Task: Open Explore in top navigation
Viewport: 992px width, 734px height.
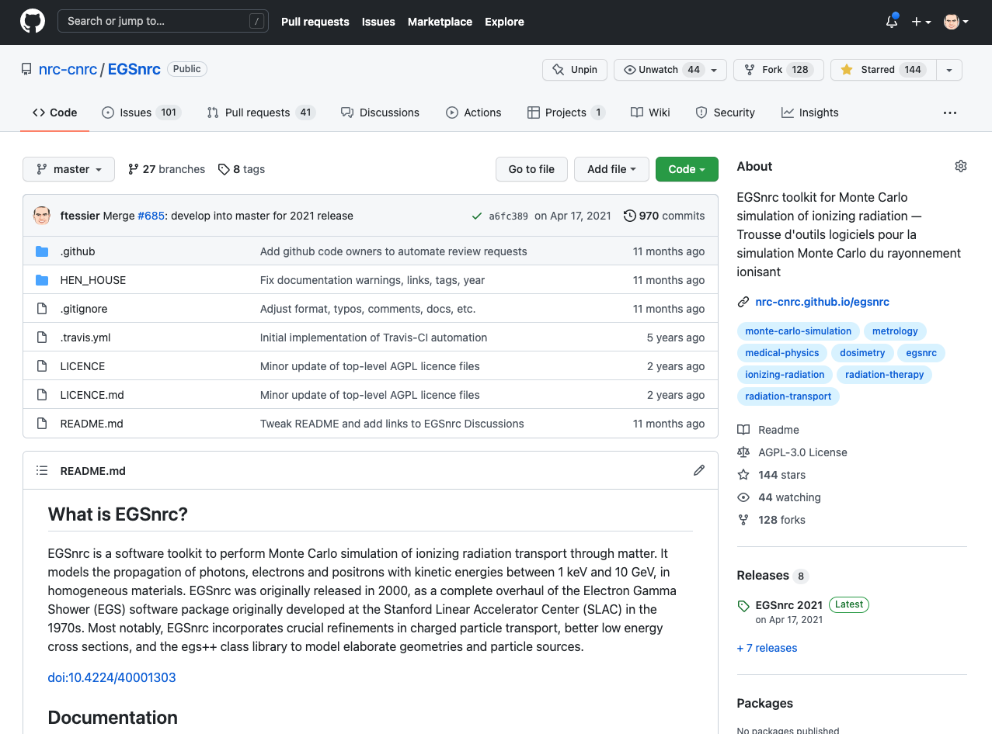Action: pos(504,22)
